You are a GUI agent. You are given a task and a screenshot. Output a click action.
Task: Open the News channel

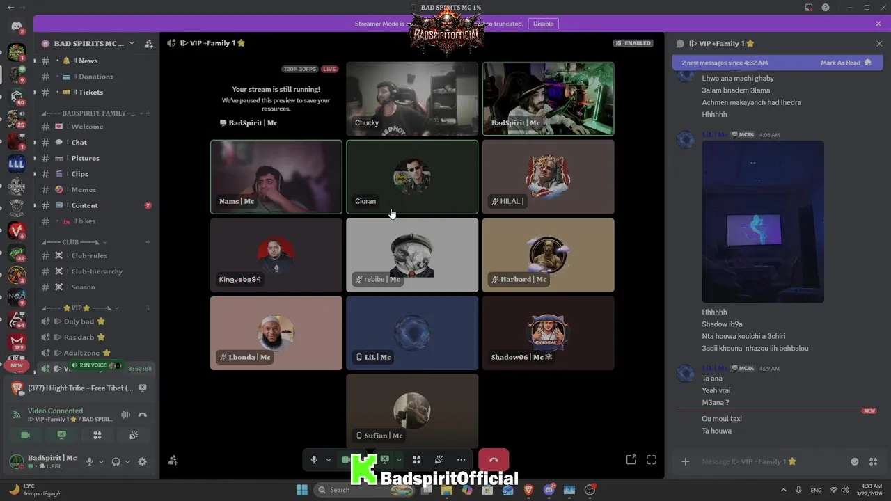(x=96, y=61)
